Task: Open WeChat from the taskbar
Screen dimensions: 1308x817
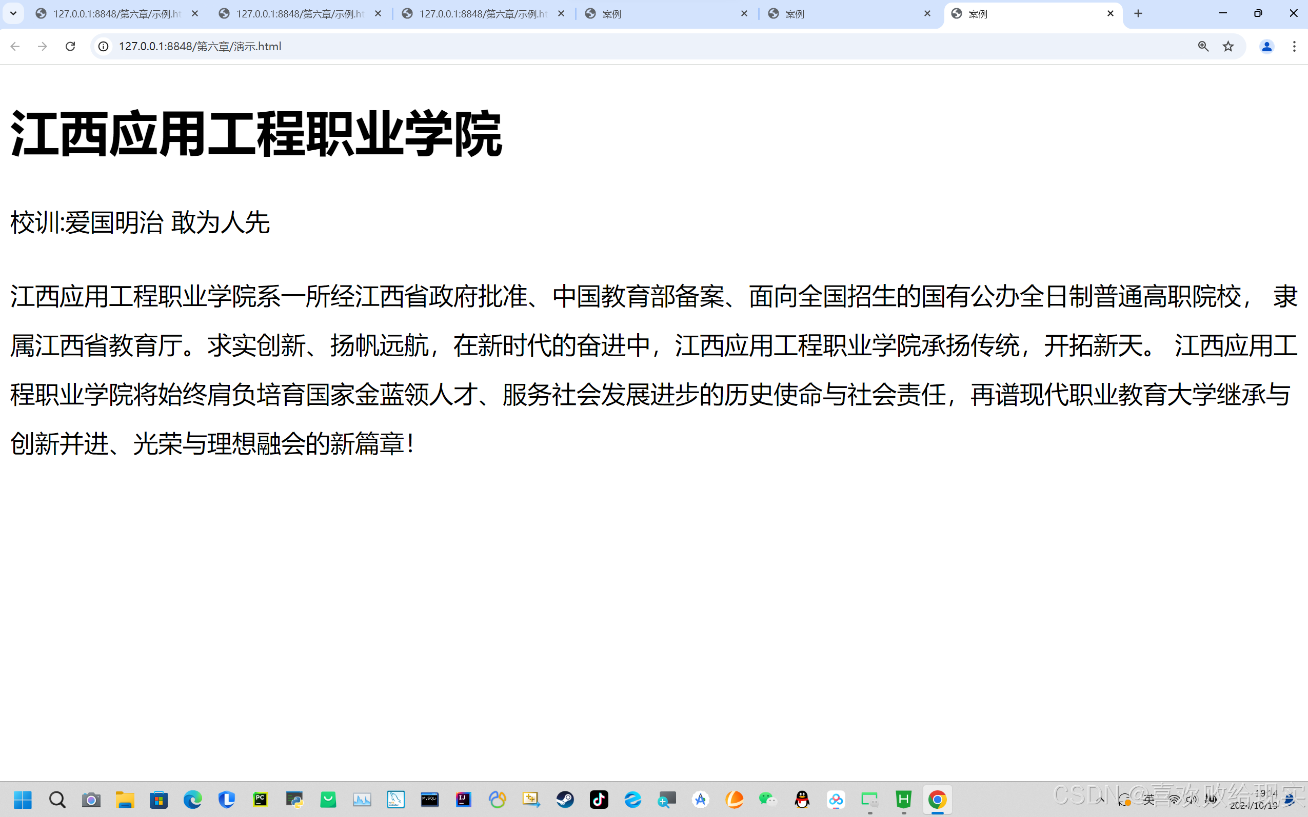Action: pyautogui.click(x=768, y=799)
